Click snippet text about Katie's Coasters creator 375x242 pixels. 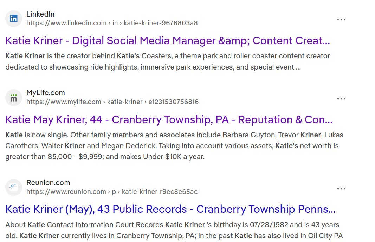(x=168, y=61)
